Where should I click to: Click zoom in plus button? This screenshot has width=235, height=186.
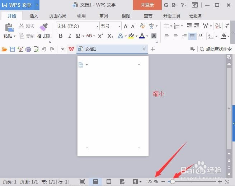(x=220, y=182)
